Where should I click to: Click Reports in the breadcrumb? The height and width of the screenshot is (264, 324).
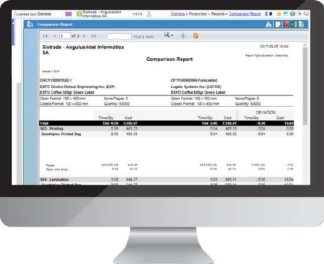[x=218, y=14]
